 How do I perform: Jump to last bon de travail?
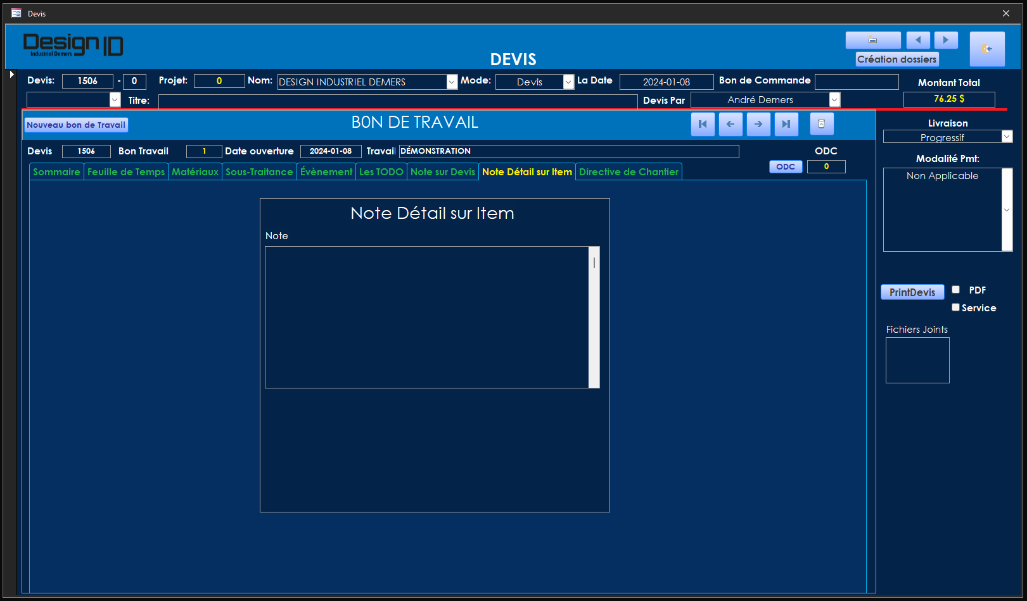786,124
